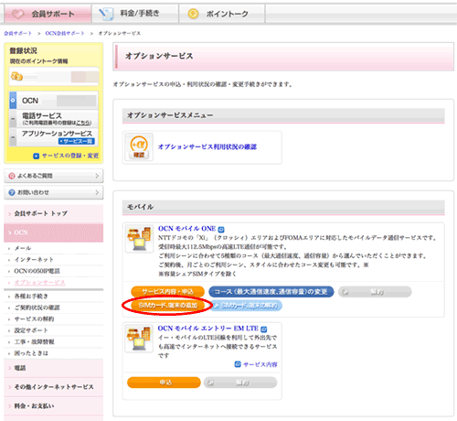Image resolution: width=457 pixels, height=421 pixels.
Task: Open ご契約状況の確認 sidebar item
Action: (x=37, y=308)
